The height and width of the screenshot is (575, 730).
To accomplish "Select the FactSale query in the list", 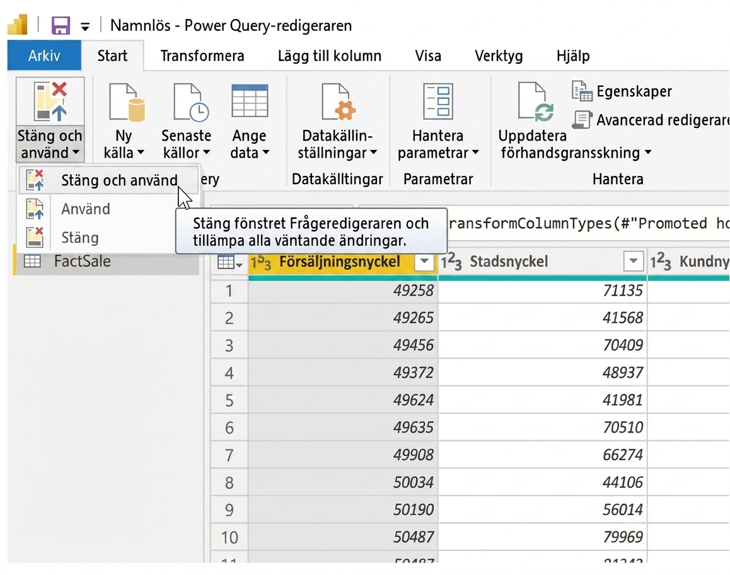I will [x=107, y=261].
